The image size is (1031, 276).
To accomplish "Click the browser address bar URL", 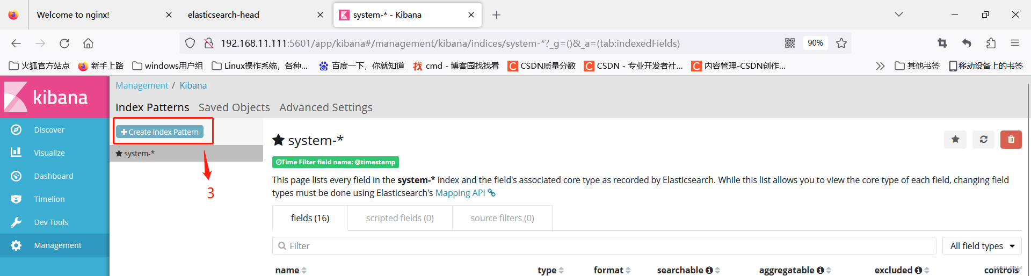I will [x=450, y=43].
